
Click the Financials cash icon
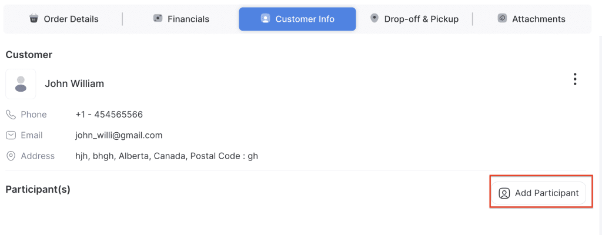click(158, 19)
